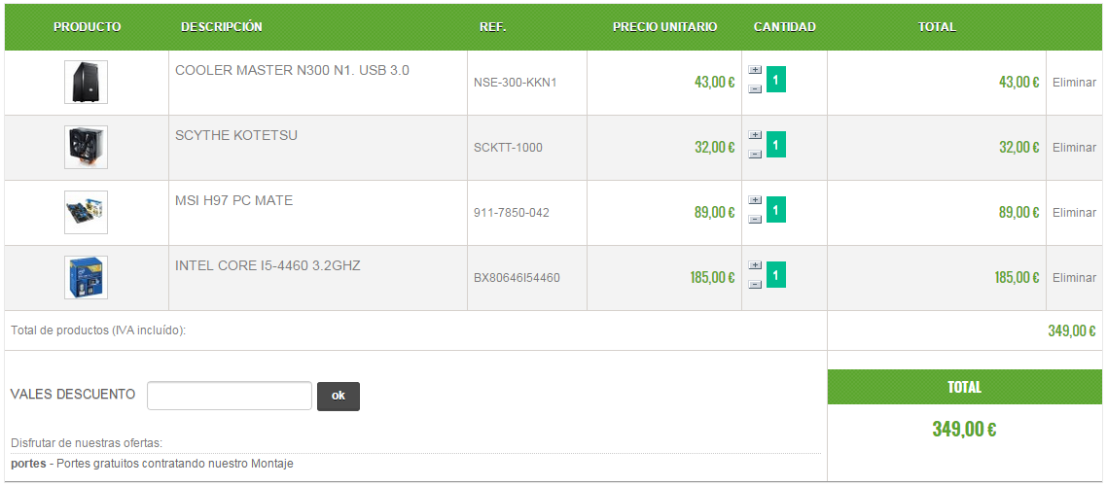Open the Scythe Kotetsu product thumbnail

pyautogui.click(x=87, y=147)
